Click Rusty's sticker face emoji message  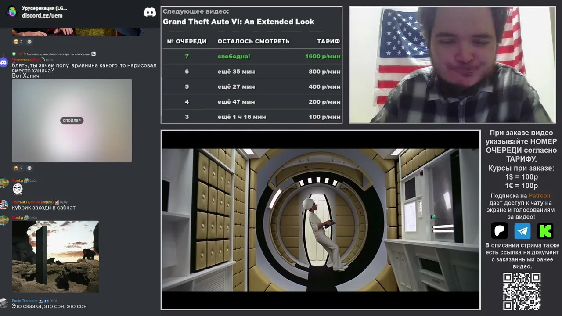click(x=18, y=189)
